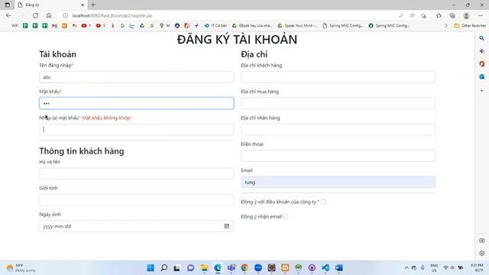The height and width of the screenshot is (275, 489).
Task: Check agree to receive email checkbox
Action: pyautogui.click(x=285, y=216)
